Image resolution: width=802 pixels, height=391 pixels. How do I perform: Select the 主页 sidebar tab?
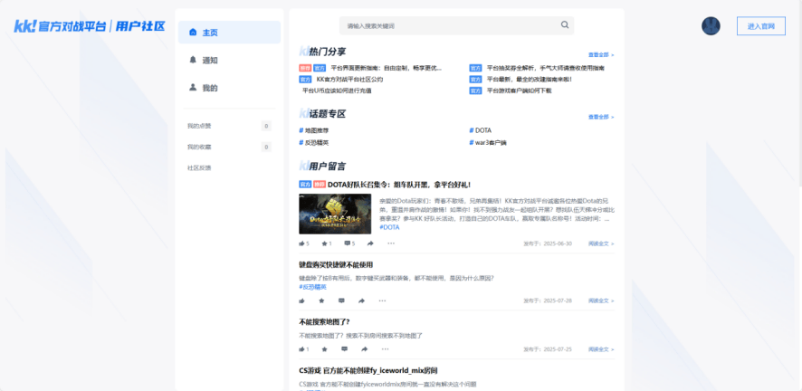229,33
